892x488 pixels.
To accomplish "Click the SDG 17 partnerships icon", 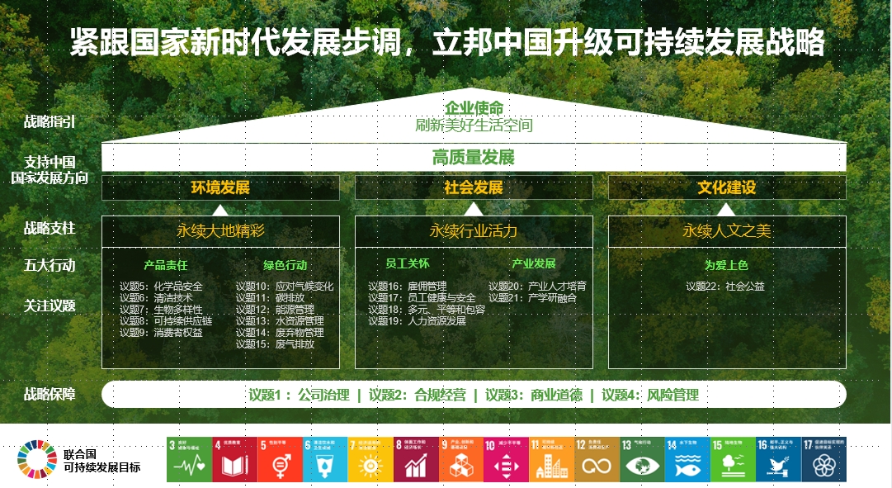I will 824,460.
